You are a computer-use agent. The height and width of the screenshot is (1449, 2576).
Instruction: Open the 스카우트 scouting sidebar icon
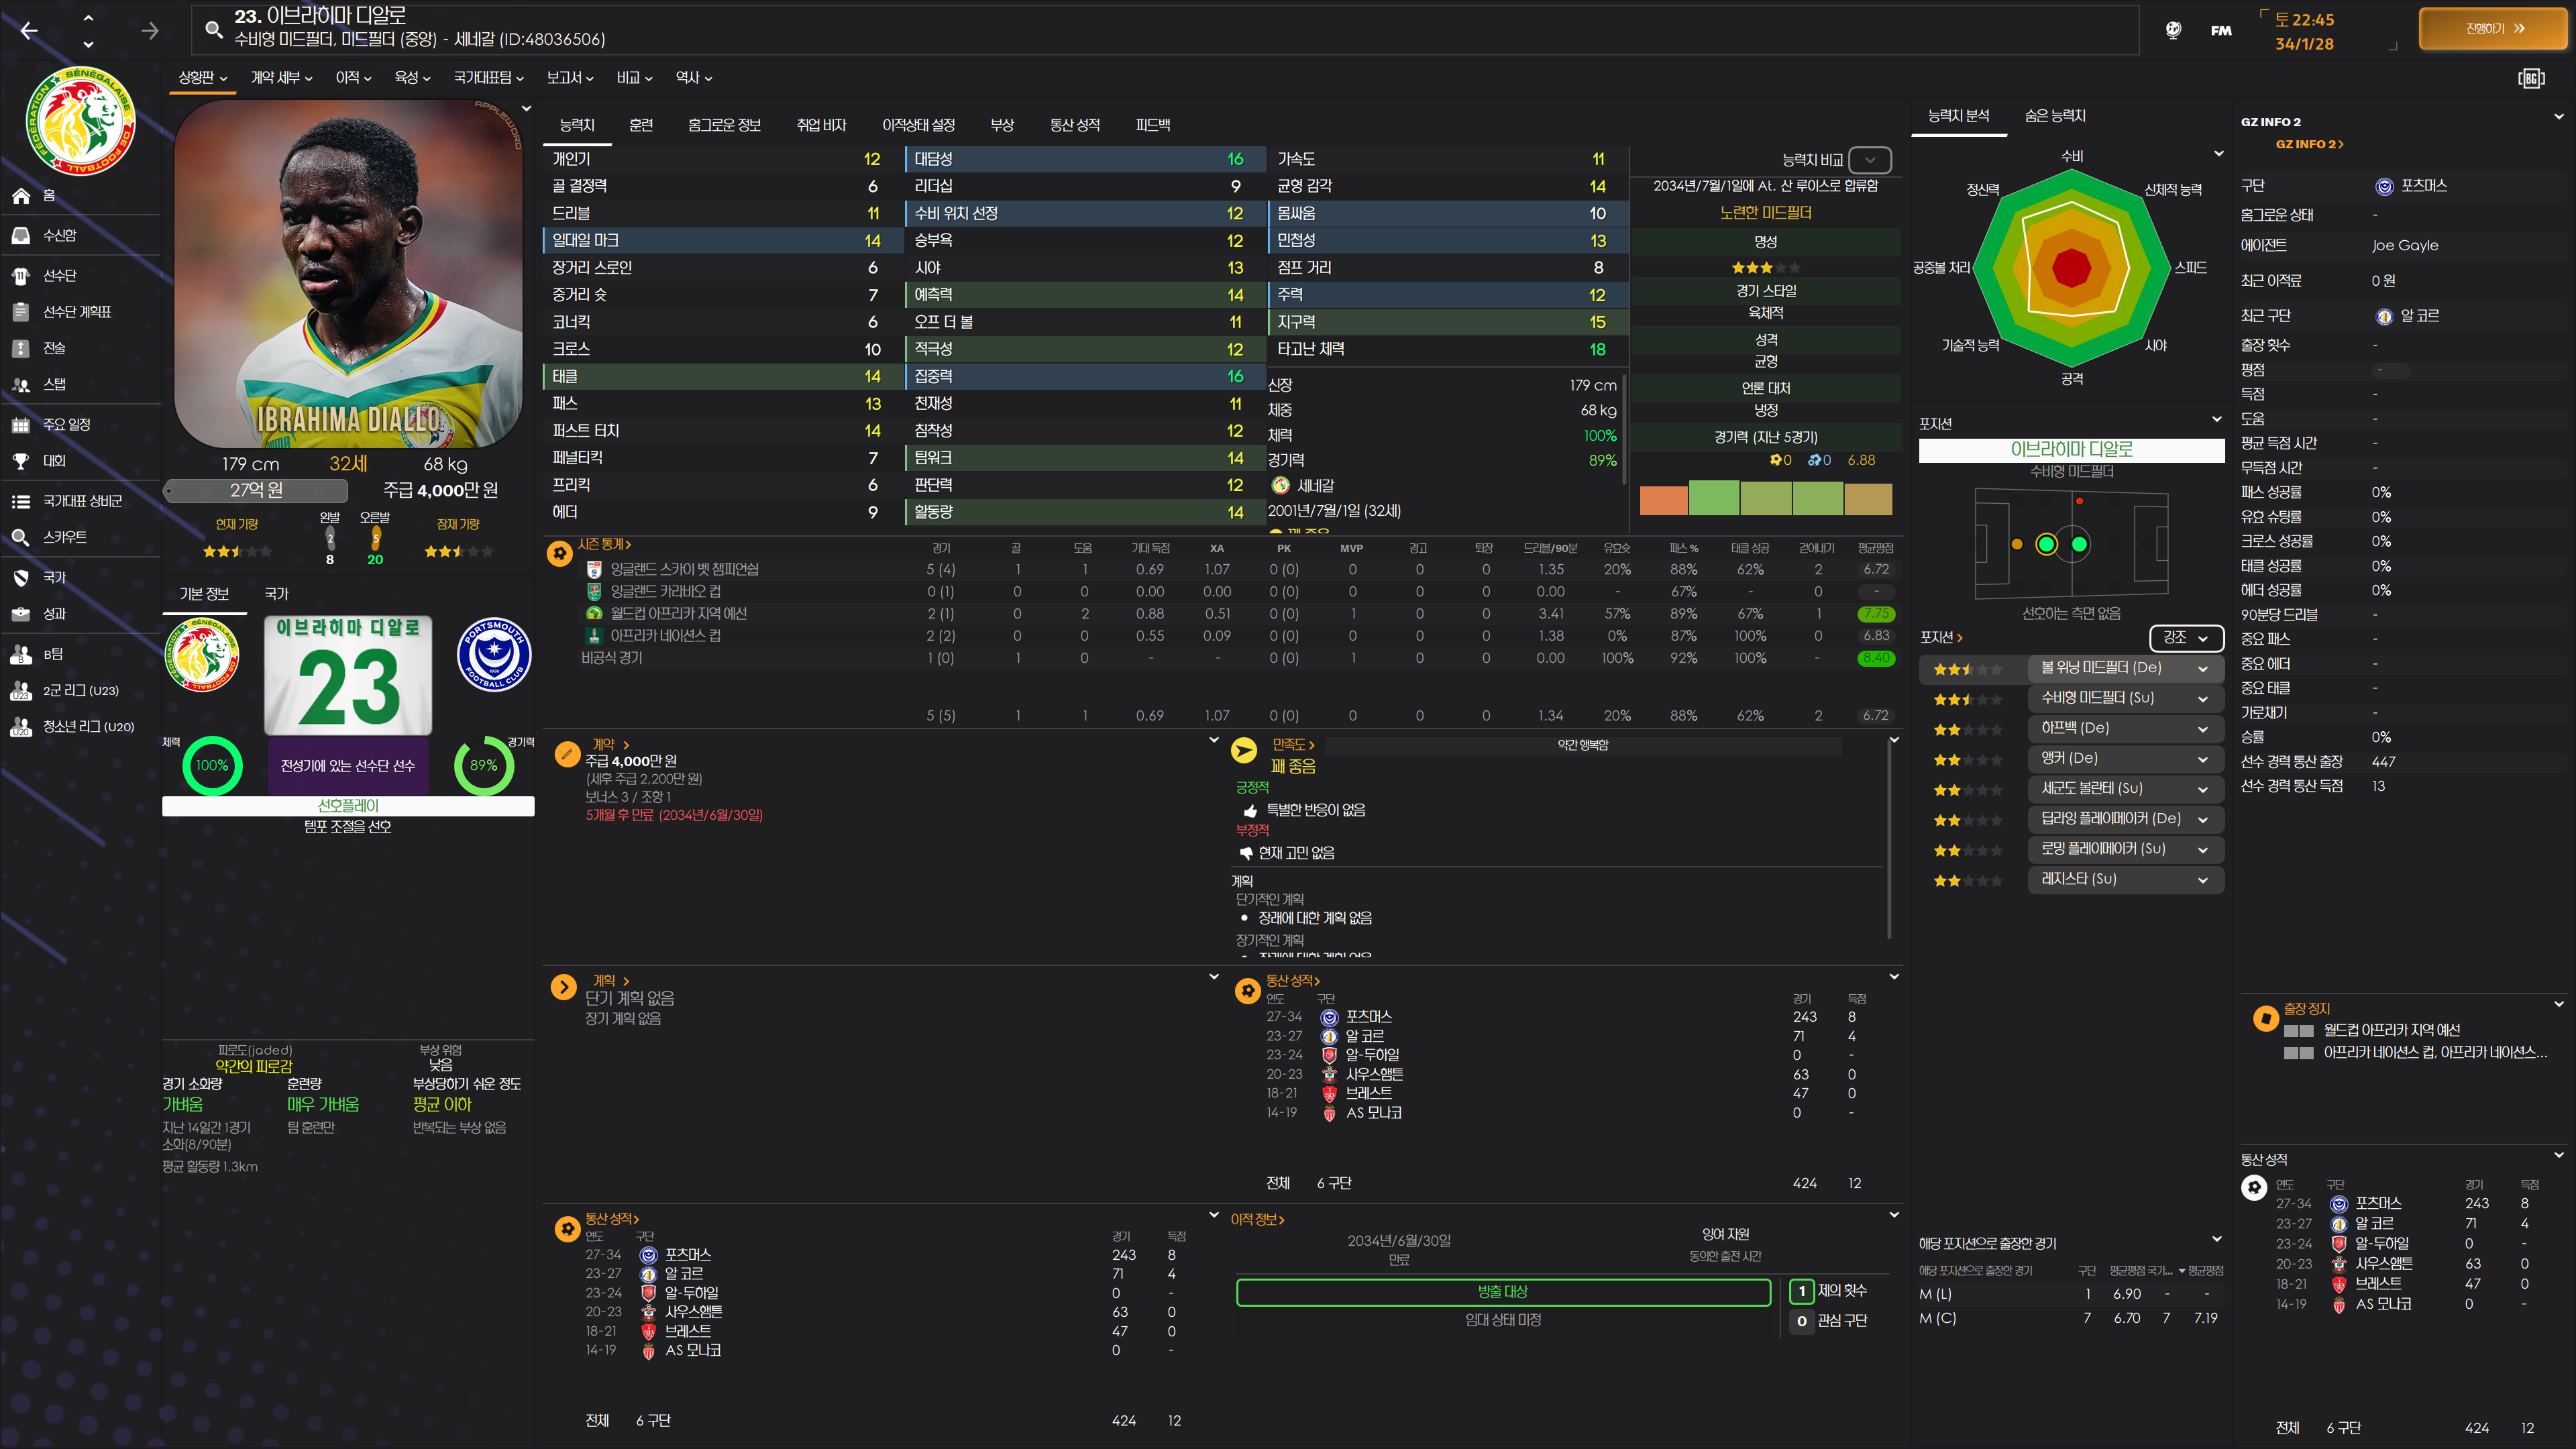21,537
